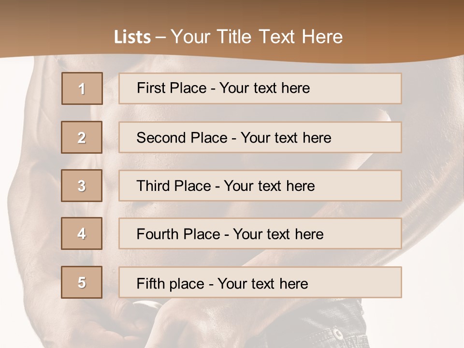Click the bold word Lists in title
This screenshot has width=464, height=348.
coord(132,37)
